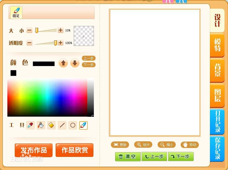Click the down arrow next to color bar
Viewport: 228px width, 170px height.
click(x=75, y=63)
